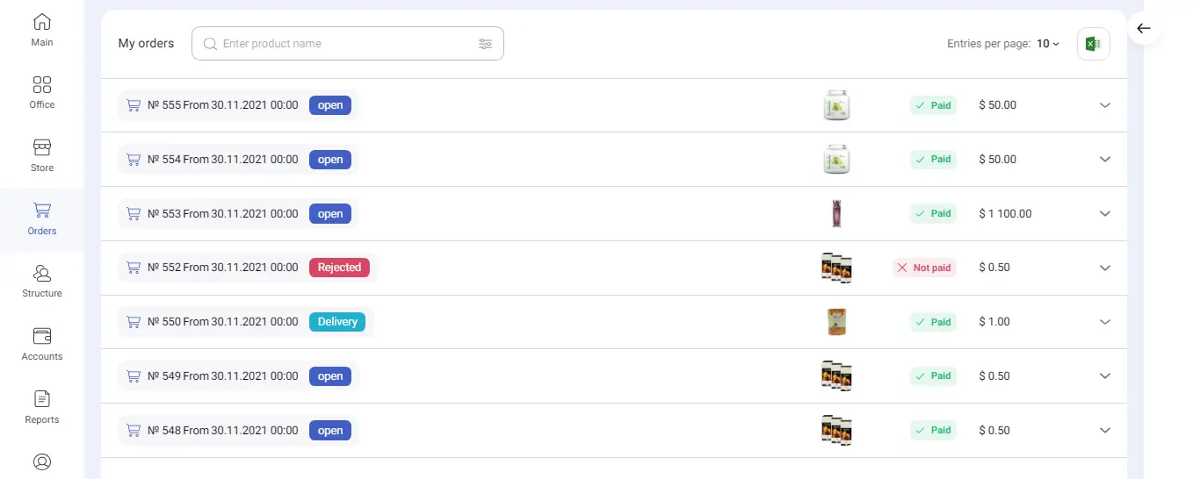The width and height of the screenshot is (1200, 479).
Task: Click the magnifier search icon
Action: click(x=210, y=44)
